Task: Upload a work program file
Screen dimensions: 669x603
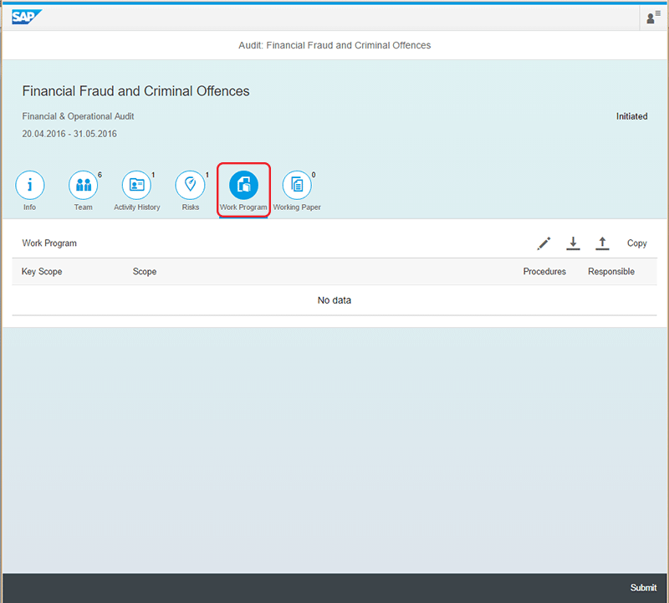Action: [x=602, y=243]
